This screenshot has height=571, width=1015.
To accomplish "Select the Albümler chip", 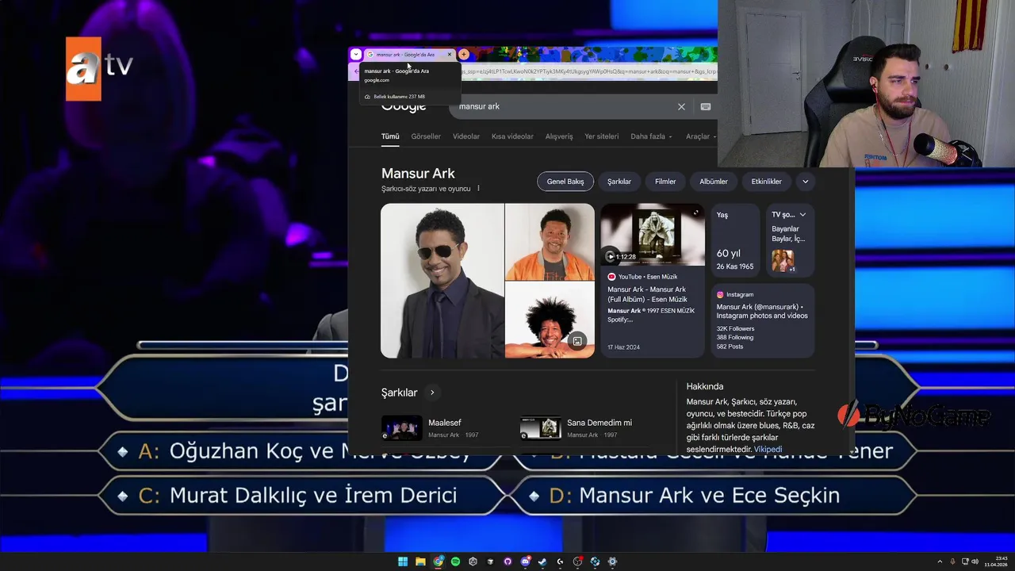I will tap(714, 182).
